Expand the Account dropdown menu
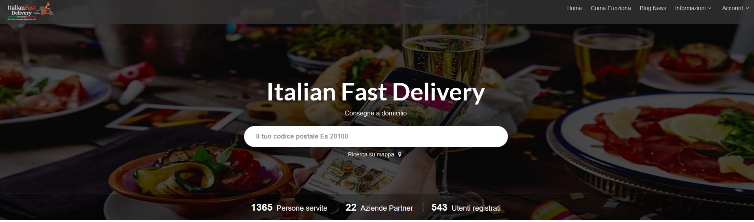754x222 pixels. click(x=735, y=8)
